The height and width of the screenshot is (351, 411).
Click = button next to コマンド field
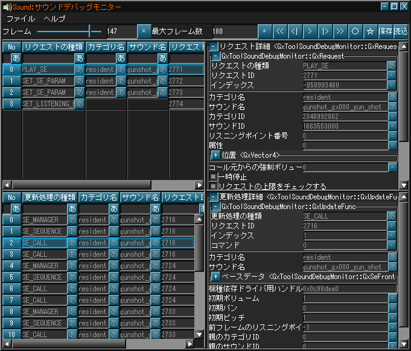point(392,245)
